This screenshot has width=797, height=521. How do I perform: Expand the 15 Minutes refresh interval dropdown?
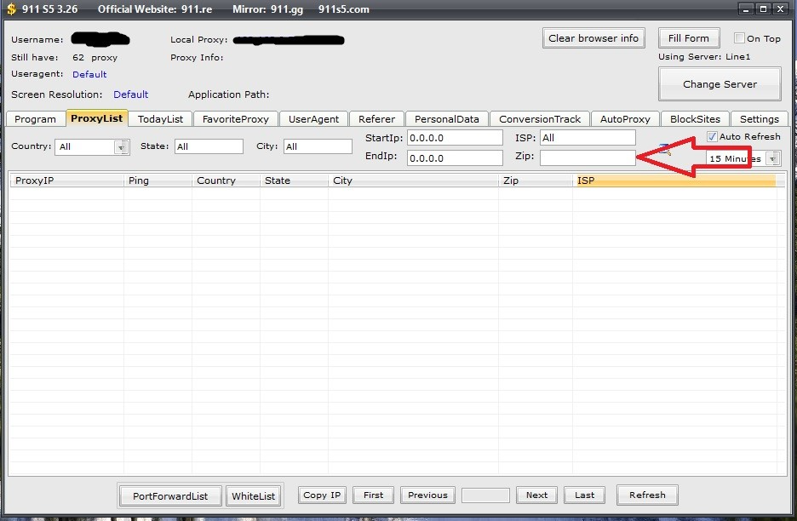pyautogui.click(x=772, y=158)
